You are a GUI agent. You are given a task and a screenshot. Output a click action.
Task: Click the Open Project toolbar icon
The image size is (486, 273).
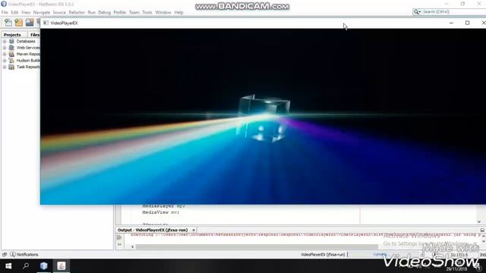(x=30, y=22)
